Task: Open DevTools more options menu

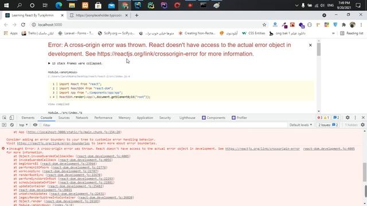Action: (356, 118)
